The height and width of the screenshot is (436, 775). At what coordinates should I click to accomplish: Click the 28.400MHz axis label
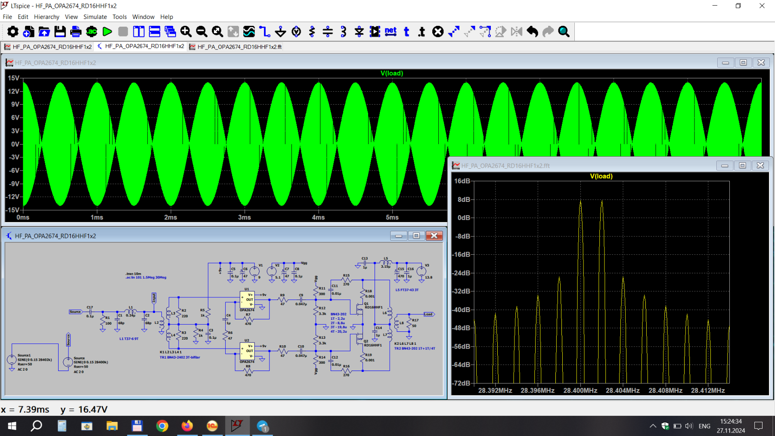click(x=580, y=390)
